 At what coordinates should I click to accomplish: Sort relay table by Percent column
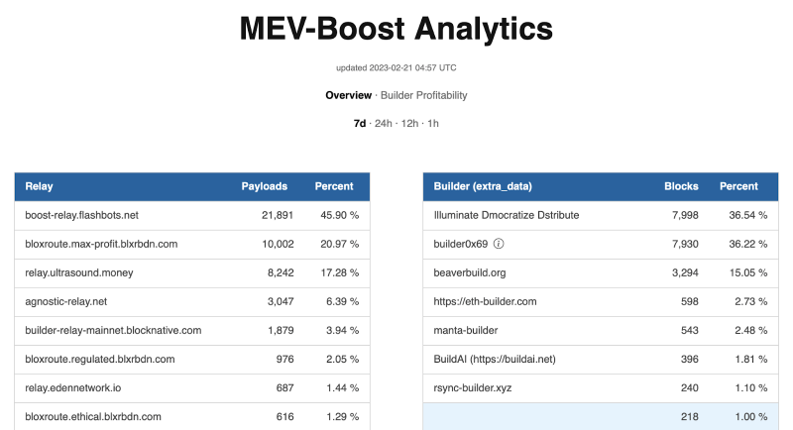(x=334, y=186)
